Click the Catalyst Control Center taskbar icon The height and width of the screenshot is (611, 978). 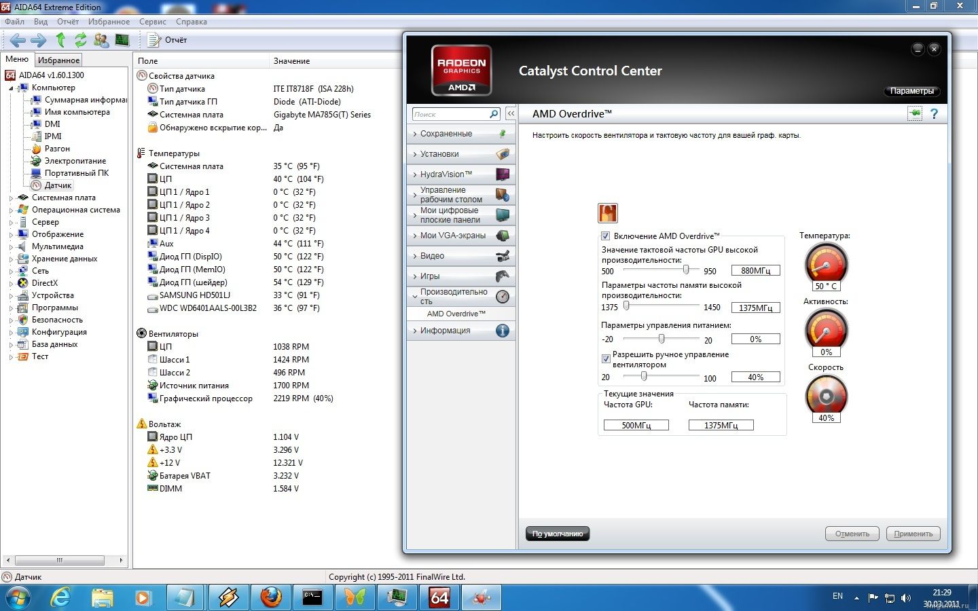pyautogui.click(x=482, y=597)
